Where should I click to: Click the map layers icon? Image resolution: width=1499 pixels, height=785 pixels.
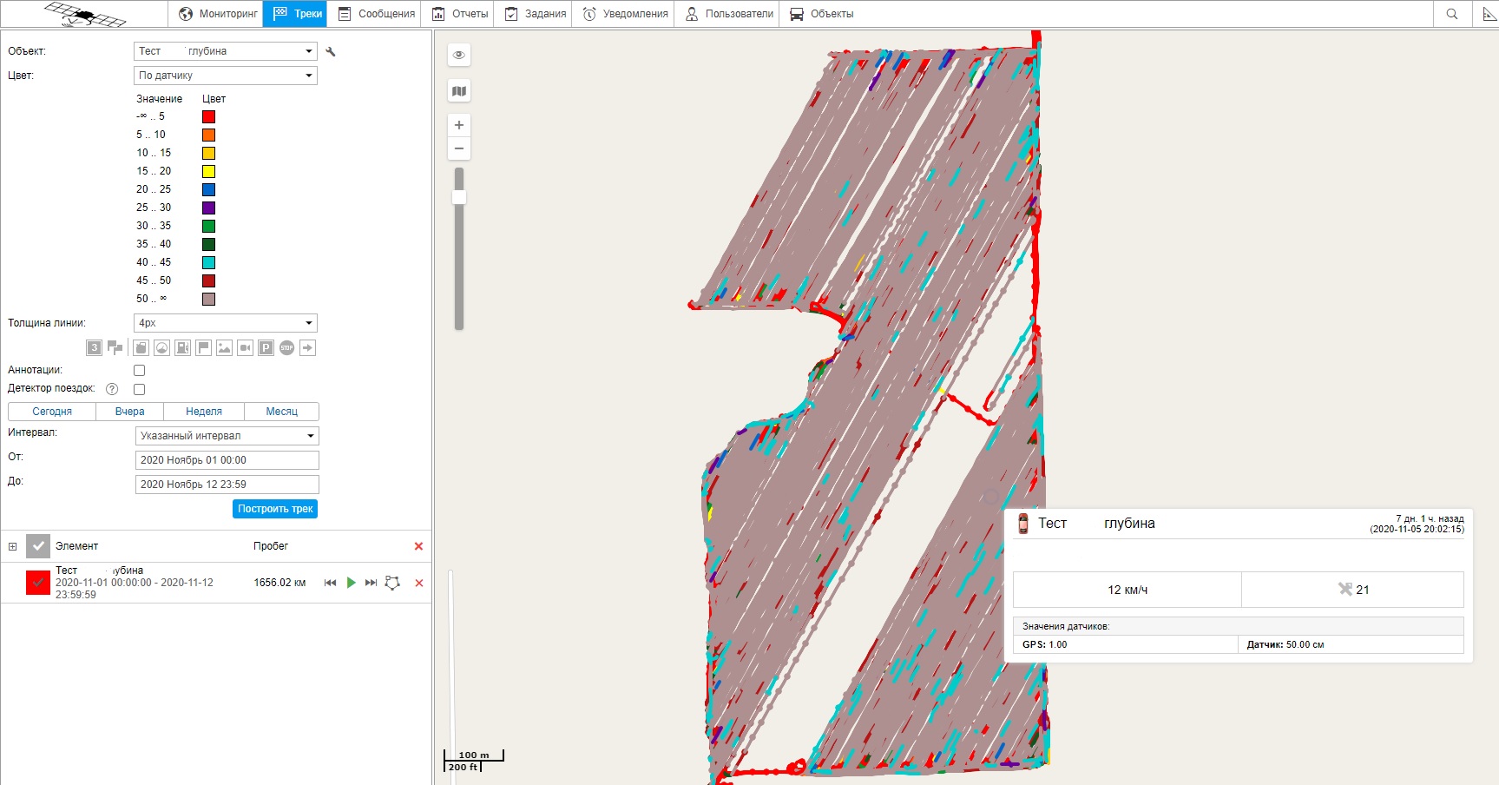coord(459,91)
